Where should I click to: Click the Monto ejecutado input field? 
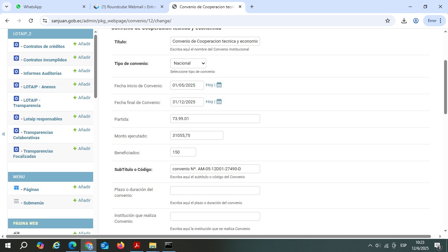click(197, 136)
